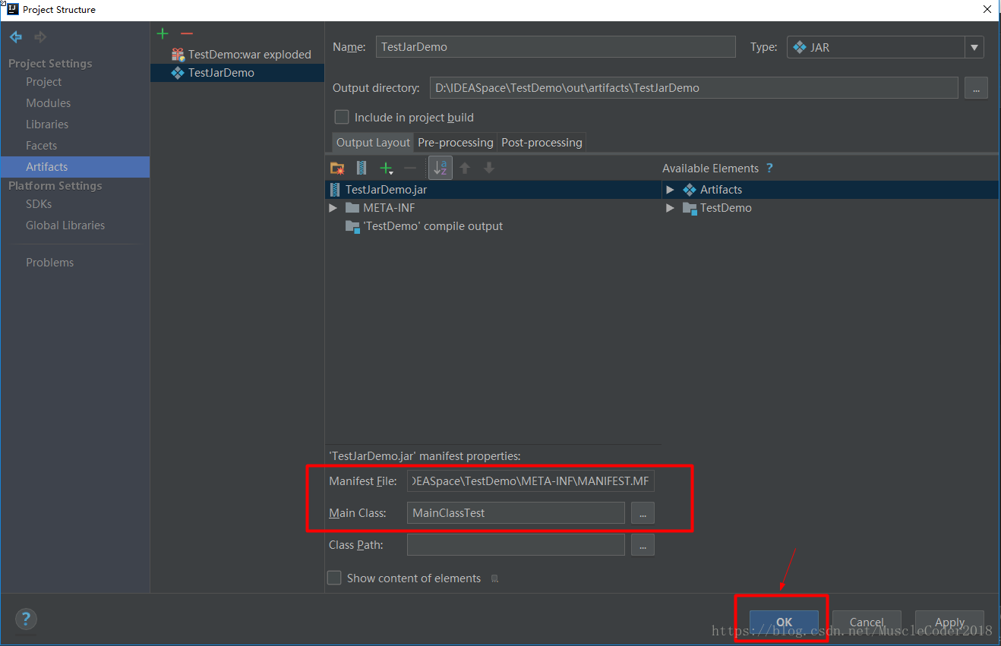Enable Include in project build checkbox
The image size is (1001, 646).
pyautogui.click(x=342, y=117)
